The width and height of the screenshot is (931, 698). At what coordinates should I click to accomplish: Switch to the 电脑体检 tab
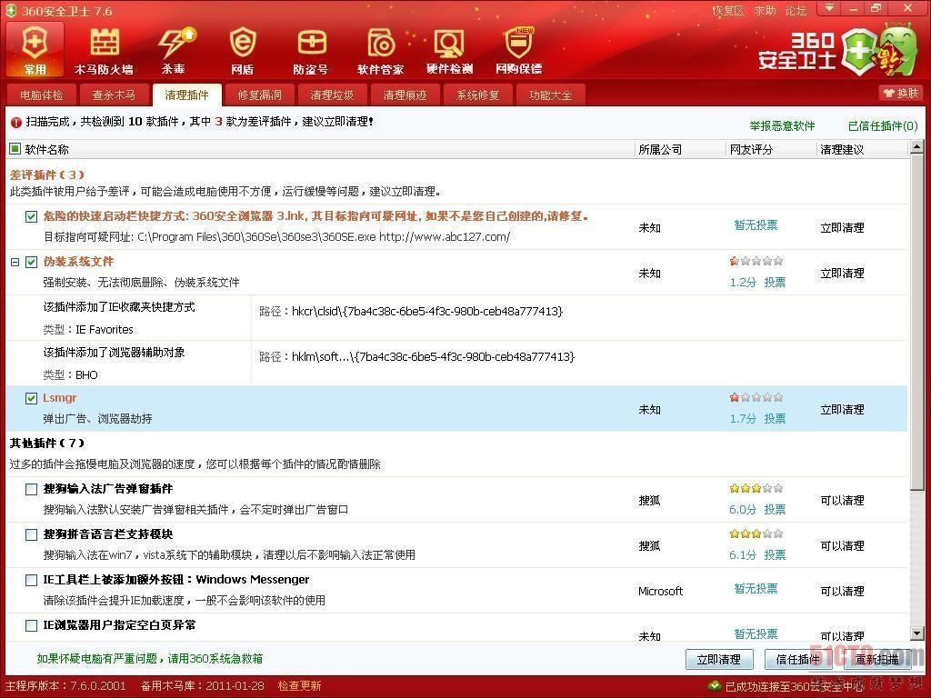coord(41,95)
